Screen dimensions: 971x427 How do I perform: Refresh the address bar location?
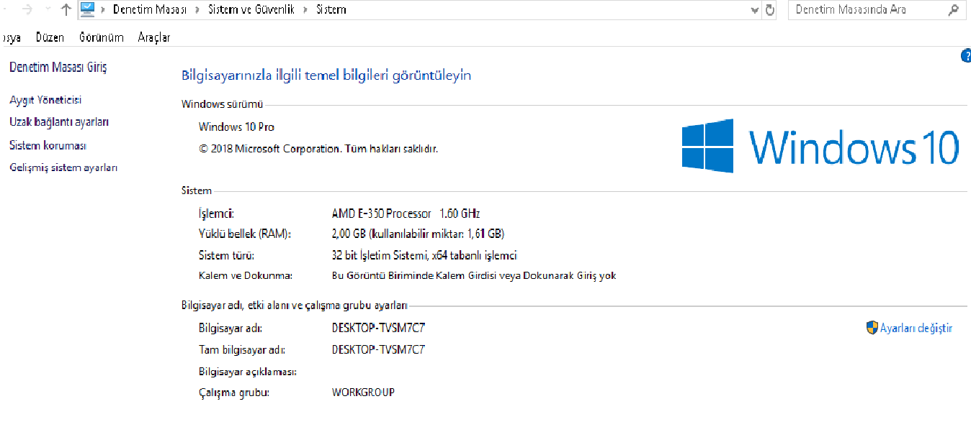pos(769,10)
